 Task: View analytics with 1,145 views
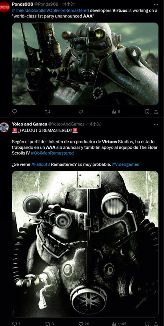[119, 324]
